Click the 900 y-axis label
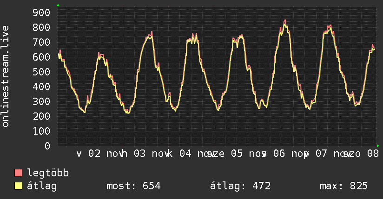Viewport: 383px width, 199px height. [41, 12]
